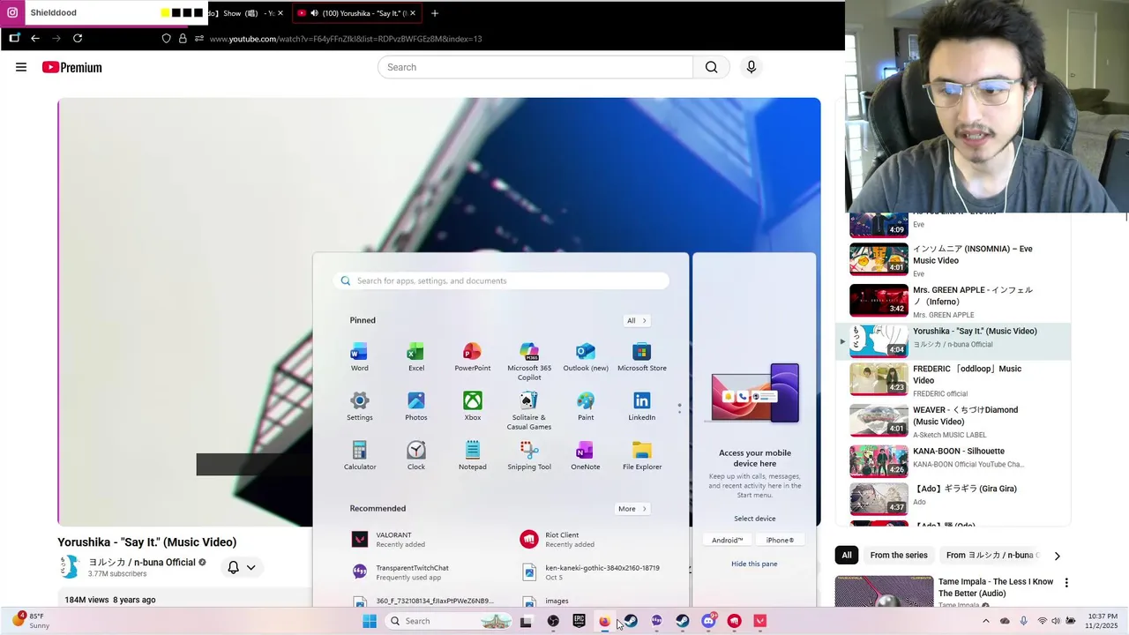Viewport: 1129px width, 635px height.
Task: Open a new browser tab
Action: coord(434,13)
